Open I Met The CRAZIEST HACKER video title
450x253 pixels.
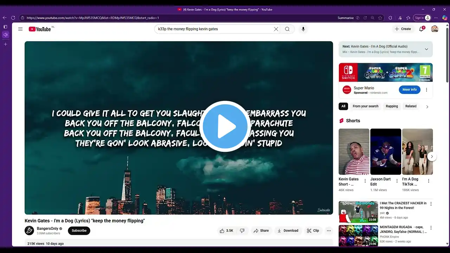point(403,205)
